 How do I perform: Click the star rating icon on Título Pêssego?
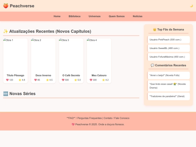tap(20, 80)
